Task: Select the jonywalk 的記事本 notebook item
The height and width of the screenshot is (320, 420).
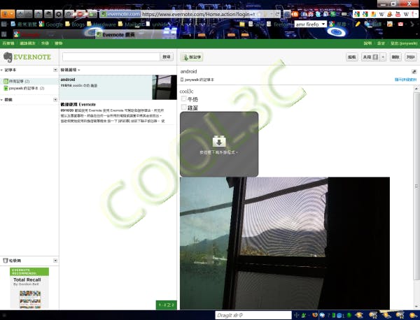Action: [x=24, y=88]
